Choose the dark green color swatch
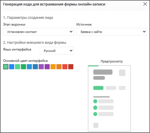The height and width of the screenshot is (133, 150). [x=23, y=67]
